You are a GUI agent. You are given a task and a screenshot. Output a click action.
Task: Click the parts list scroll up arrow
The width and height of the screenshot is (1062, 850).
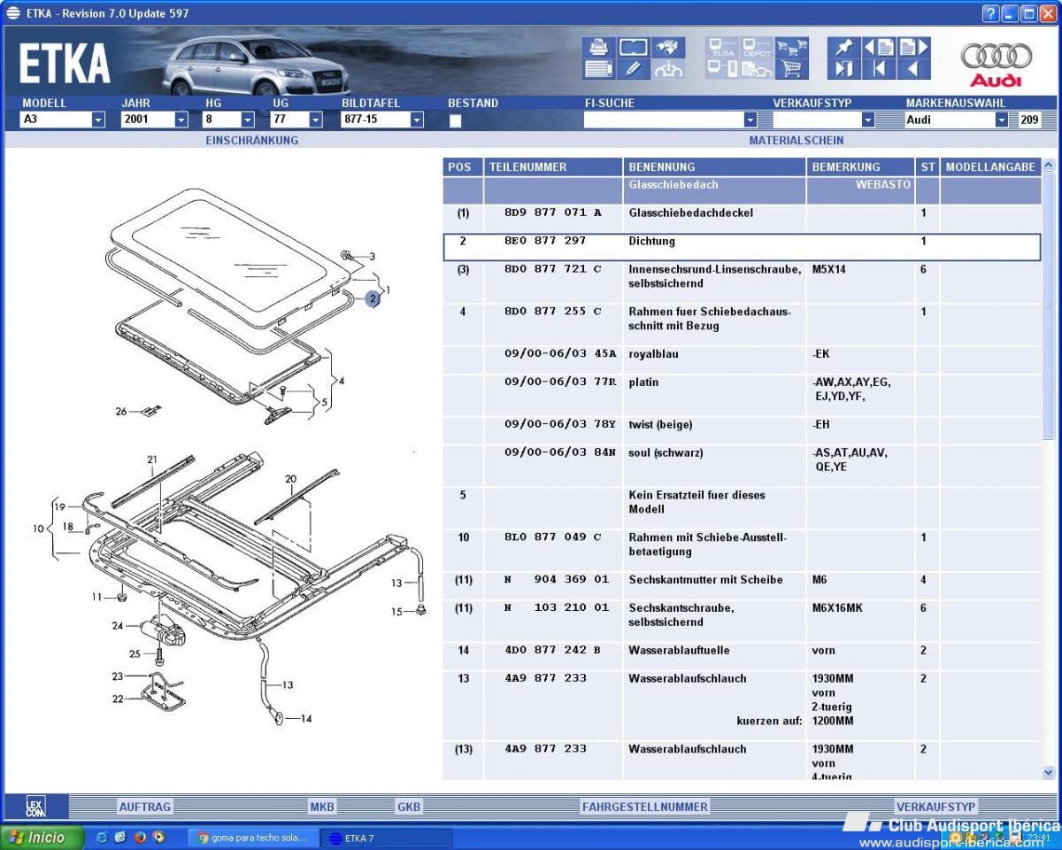pos(1049,165)
